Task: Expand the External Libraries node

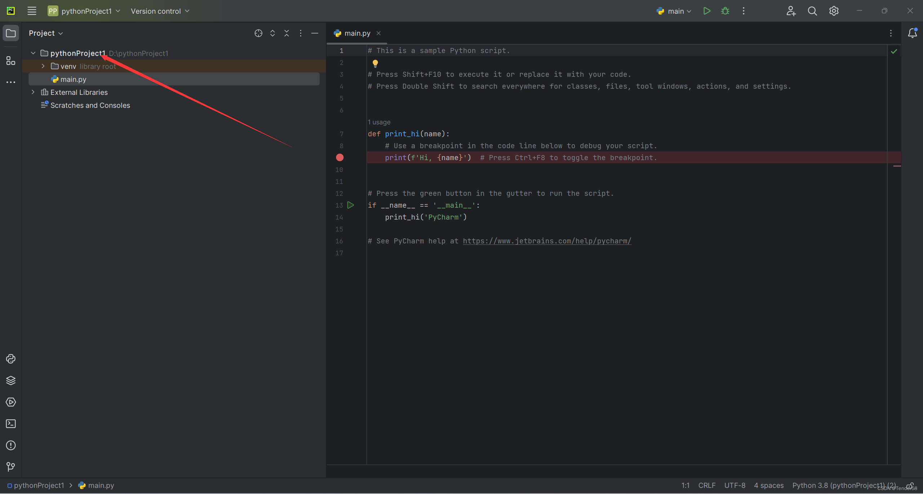Action: click(33, 92)
